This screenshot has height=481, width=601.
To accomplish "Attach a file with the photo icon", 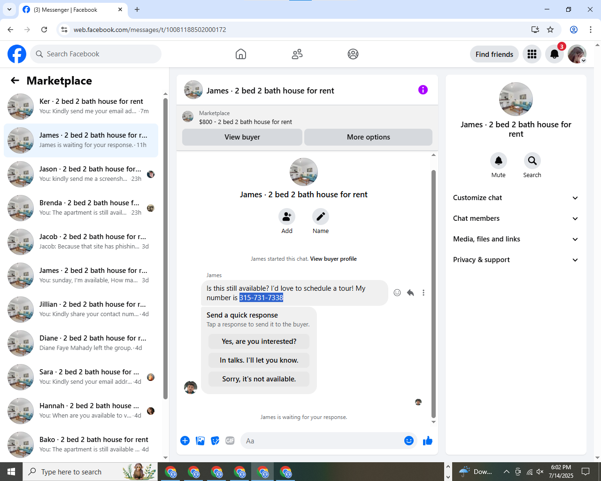I will pos(200,441).
